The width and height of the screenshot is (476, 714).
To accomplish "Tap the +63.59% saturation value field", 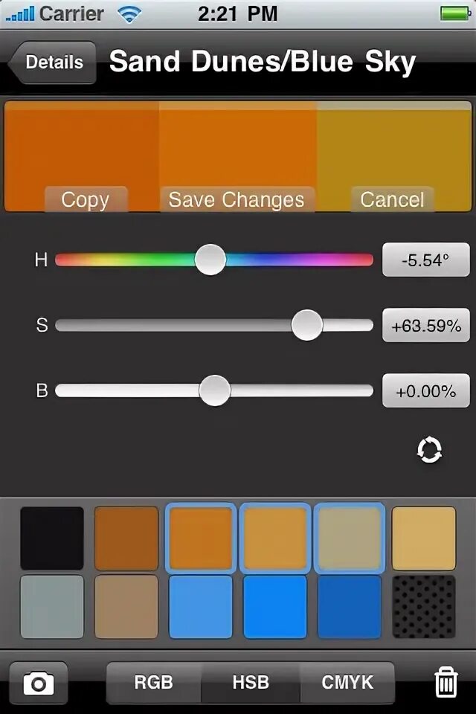I will click(x=426, y=326).
